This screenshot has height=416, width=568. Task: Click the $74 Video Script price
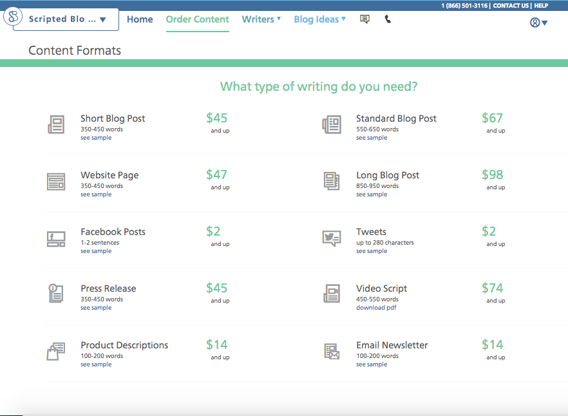click(x=492, y=288)
